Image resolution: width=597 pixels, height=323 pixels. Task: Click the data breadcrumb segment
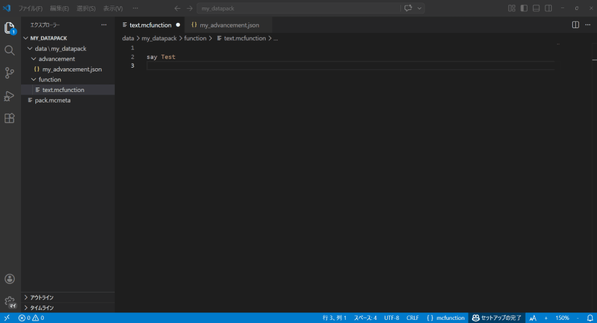point(128,38)
